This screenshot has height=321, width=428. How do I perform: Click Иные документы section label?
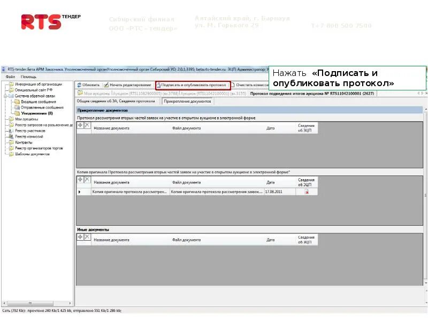[93, 230]
